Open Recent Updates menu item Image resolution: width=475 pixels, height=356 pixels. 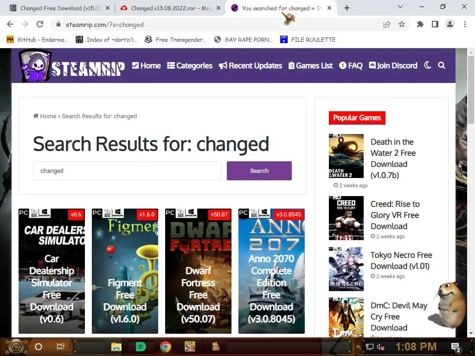click(250, 66)
